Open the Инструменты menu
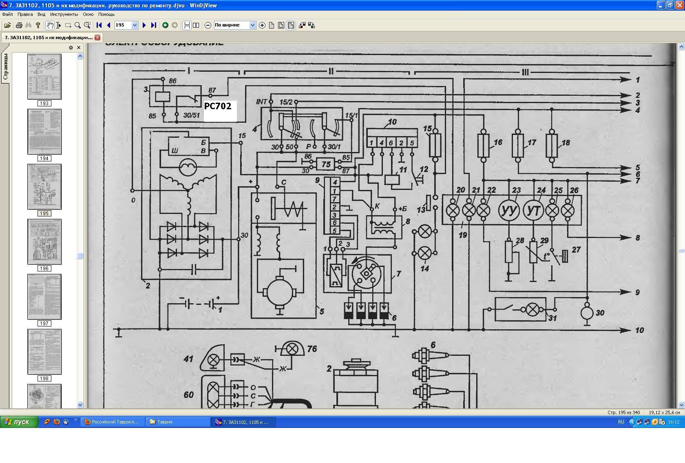The height and width of the screenshot is (463, 685). [64, 14]
